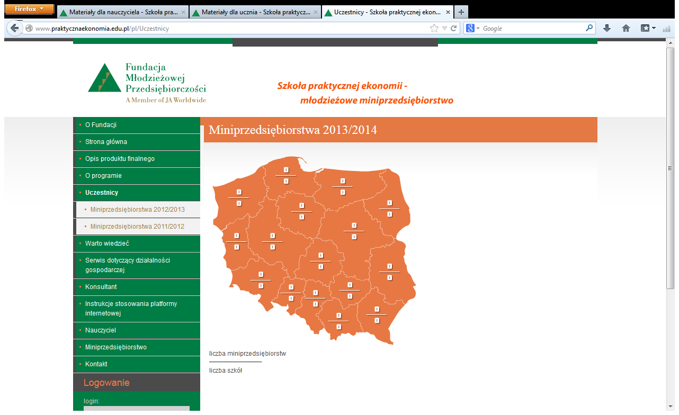Open the Konsultant menu item

tap(137, 287)
